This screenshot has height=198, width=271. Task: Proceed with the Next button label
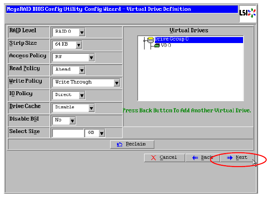(241, 158)
